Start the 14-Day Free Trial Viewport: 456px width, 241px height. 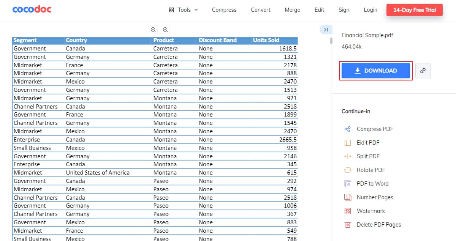click(414, 10)
